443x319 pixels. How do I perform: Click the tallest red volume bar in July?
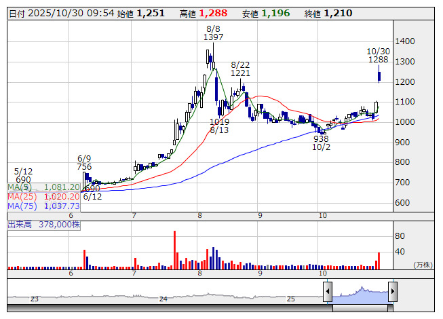[175, 249]
